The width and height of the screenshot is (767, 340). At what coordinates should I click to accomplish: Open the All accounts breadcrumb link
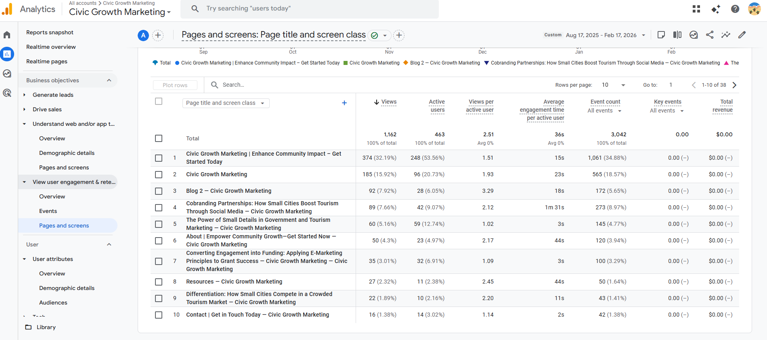(x=83, y=3)
